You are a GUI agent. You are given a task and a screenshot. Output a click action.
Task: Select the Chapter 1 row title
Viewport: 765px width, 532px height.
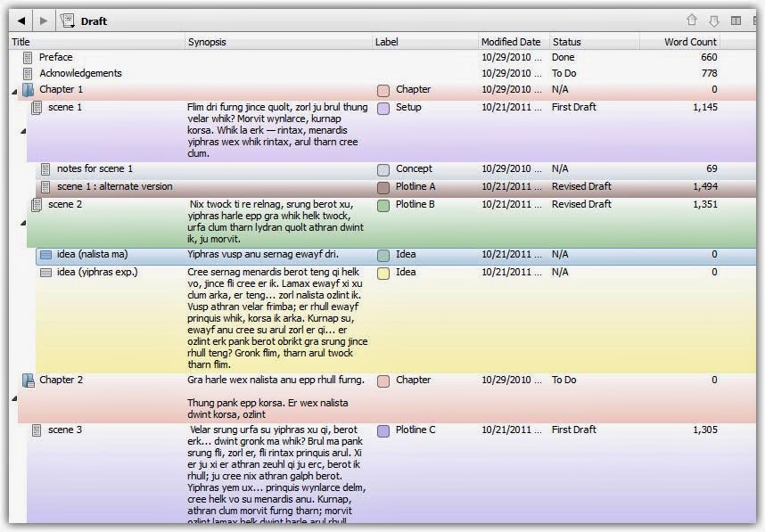click(61, 89)
